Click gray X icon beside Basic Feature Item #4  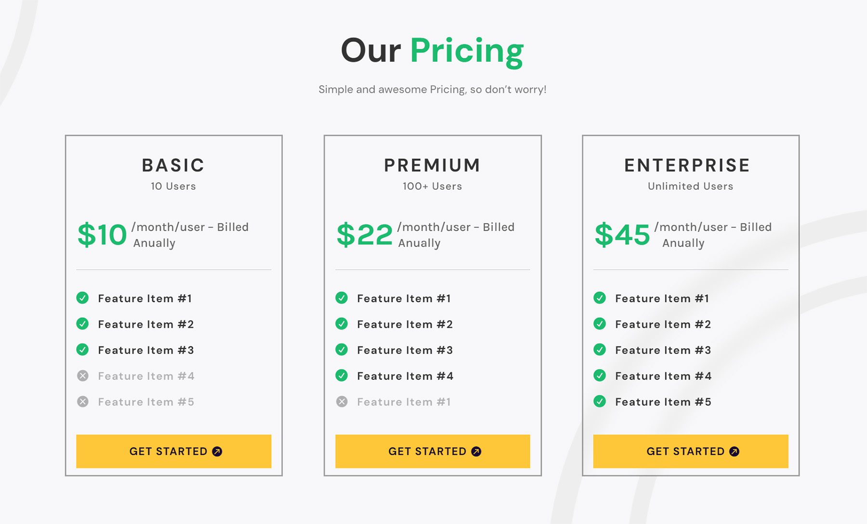coord(82,376)
